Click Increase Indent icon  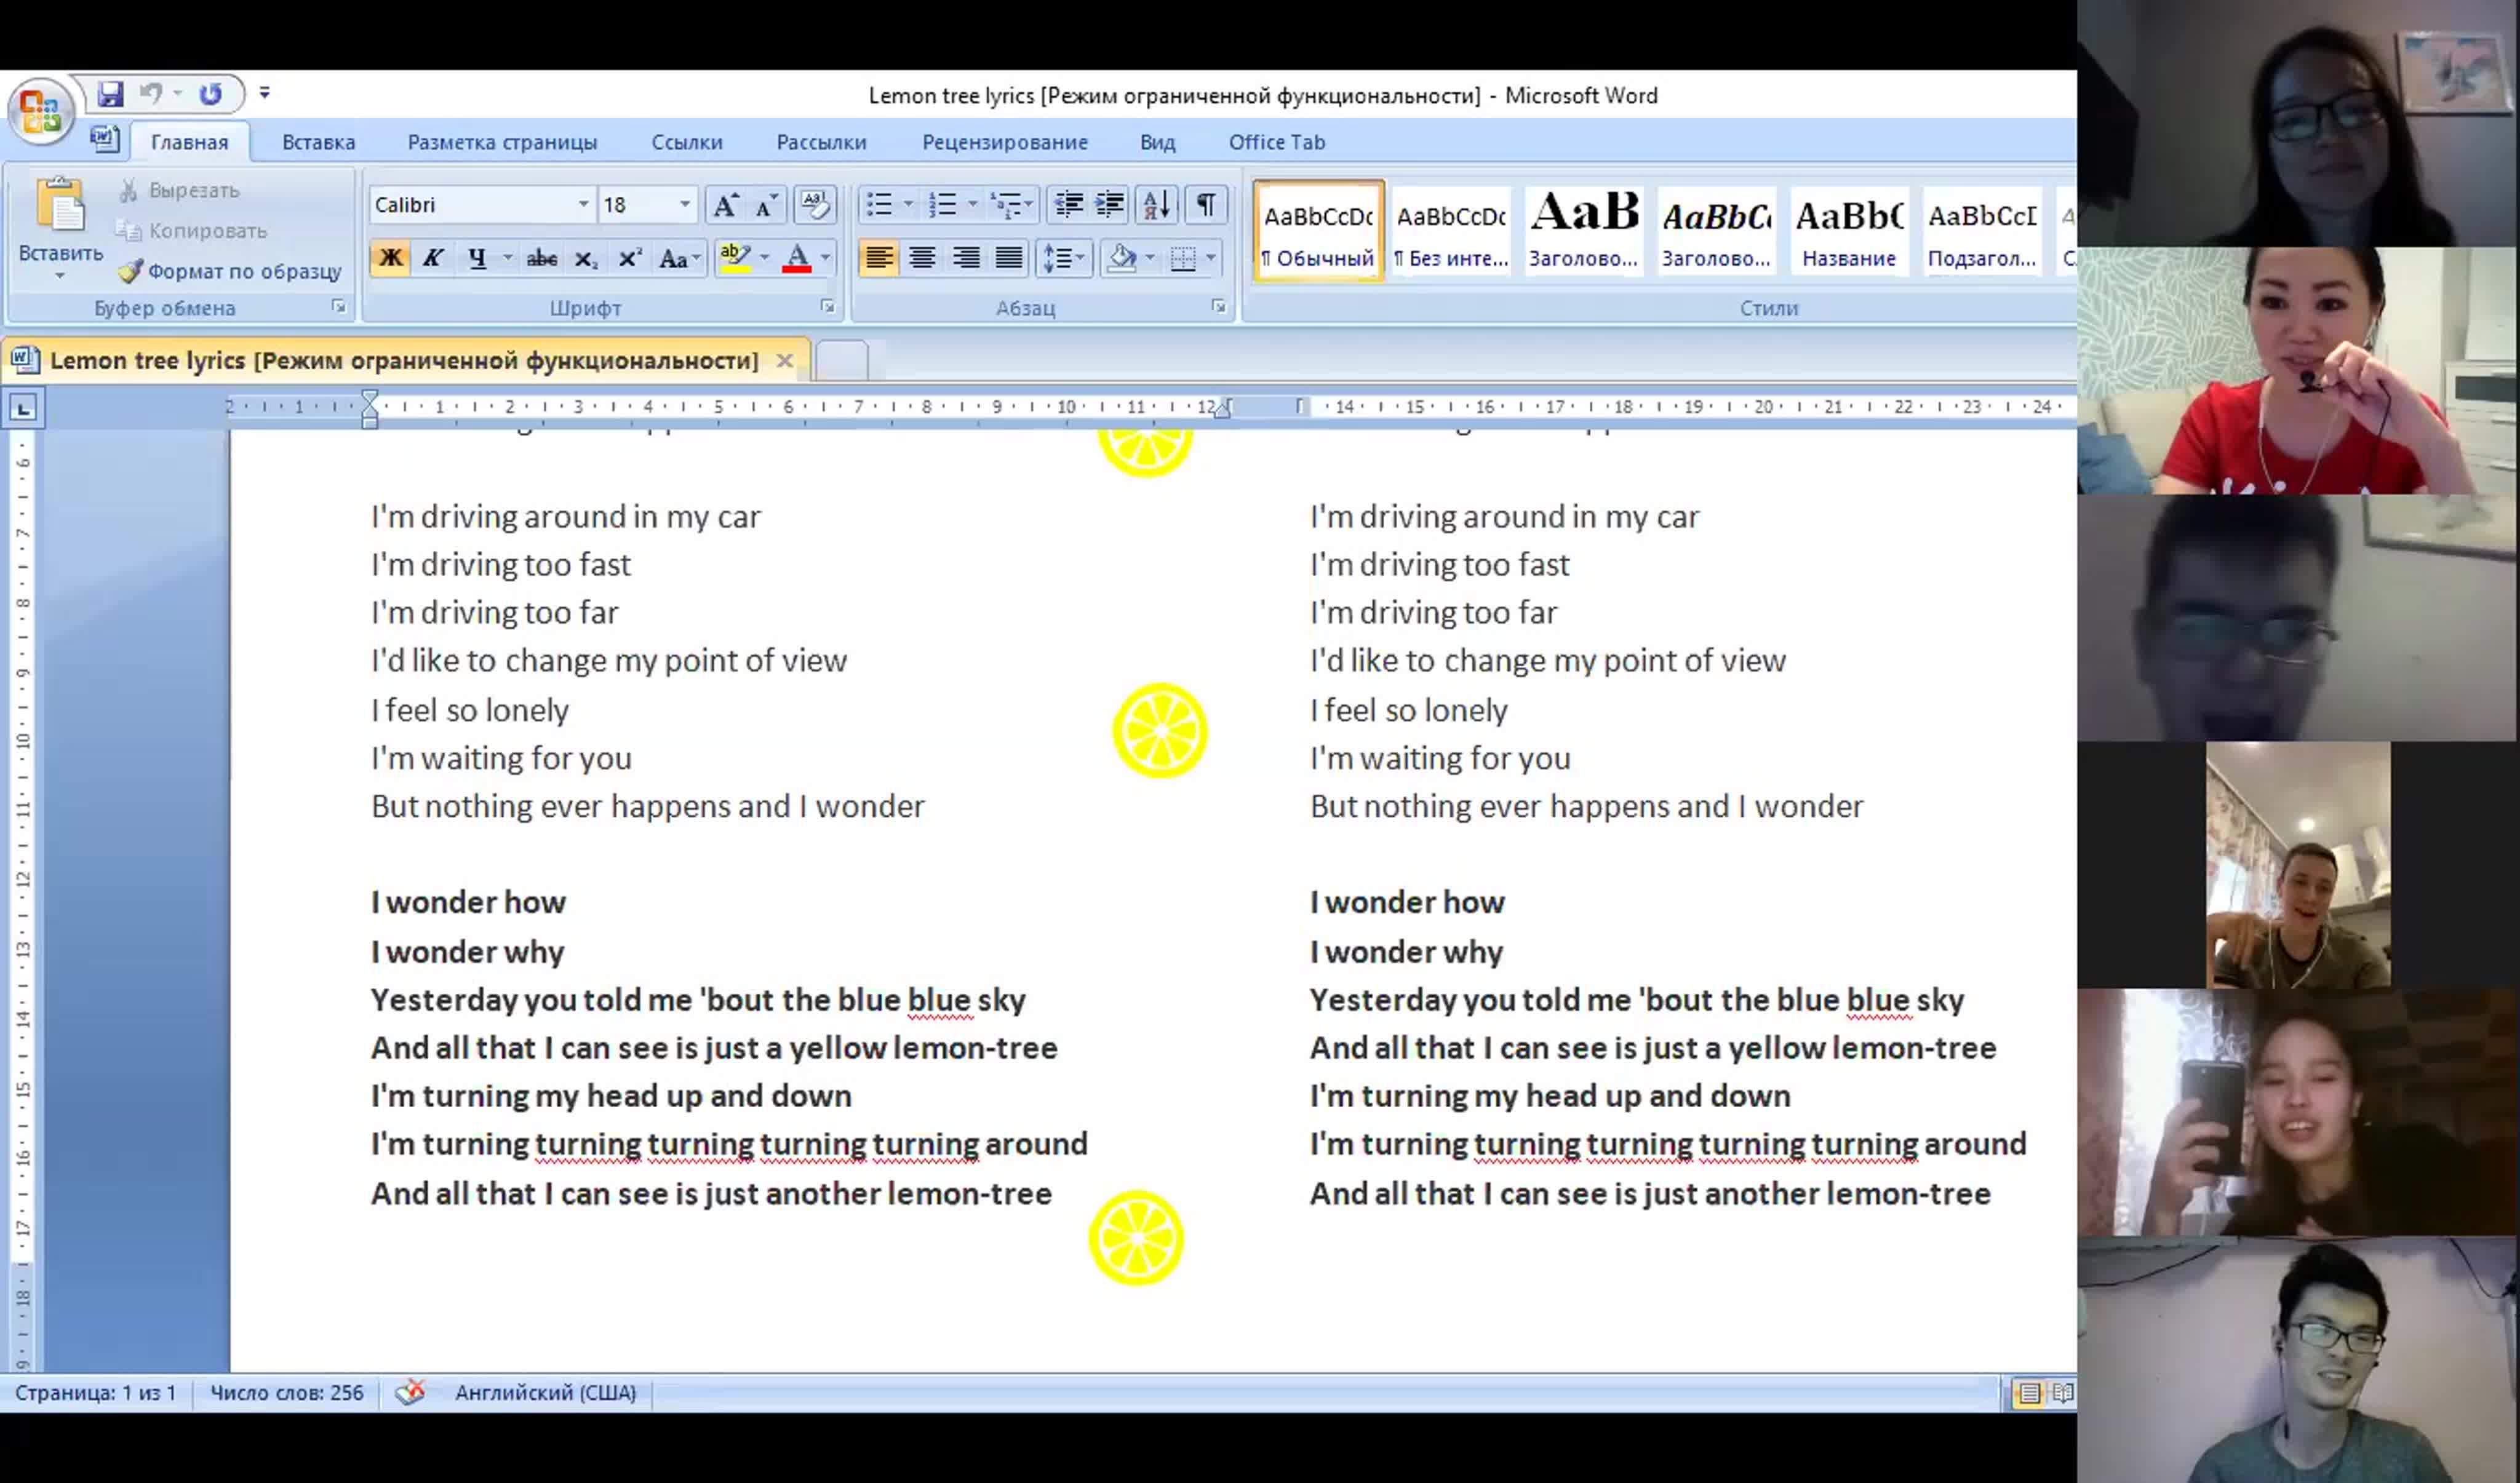[1110, 205]
